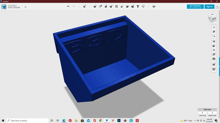Click the Angular Snap value field
Viewport: 220px width, 123px height.
point(212,113)
